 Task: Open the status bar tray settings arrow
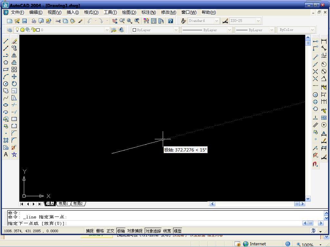click(321, 232)
